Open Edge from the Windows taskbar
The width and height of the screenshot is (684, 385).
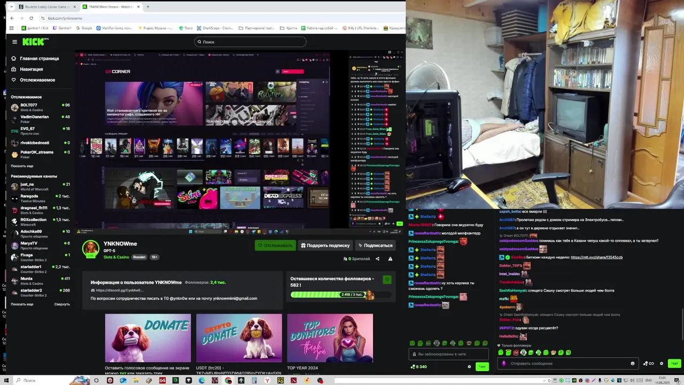tap(201, 380)
